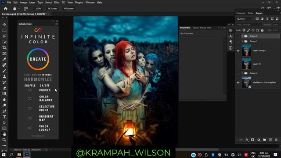Select Layer 14 copy thumbnail
Image resolution: width=281 pixels, height=158 pixels.
[x=246, y=51]
